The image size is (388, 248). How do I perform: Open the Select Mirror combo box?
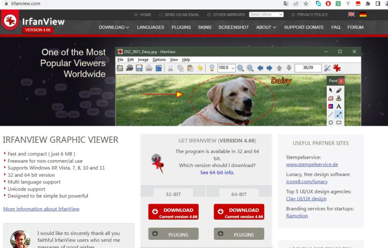266,14
